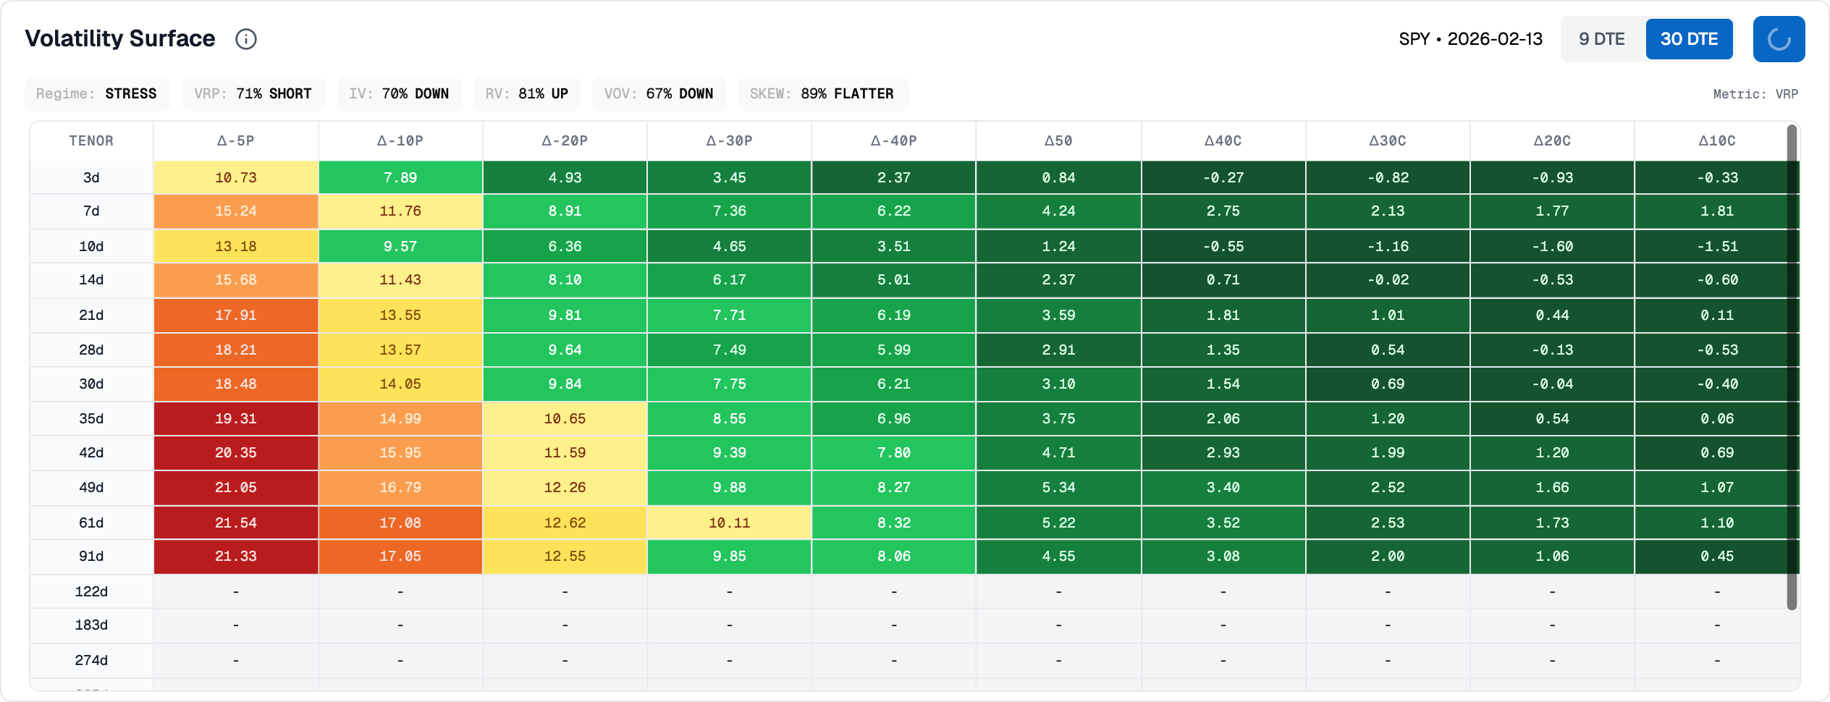Click the SKEW: 89% FLATTER badge
Screen dimensions: 1830x702
[x=822, y=94]
